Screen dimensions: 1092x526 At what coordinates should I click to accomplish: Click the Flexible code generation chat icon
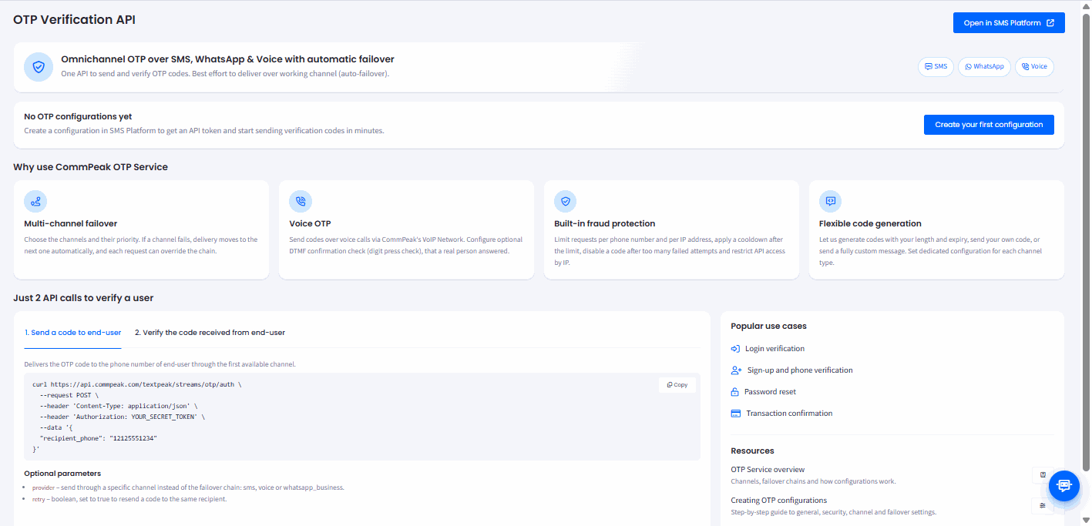(831, 202)
